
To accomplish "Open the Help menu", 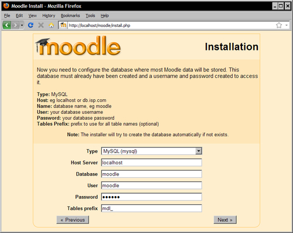I will click(x=104, y=16).
